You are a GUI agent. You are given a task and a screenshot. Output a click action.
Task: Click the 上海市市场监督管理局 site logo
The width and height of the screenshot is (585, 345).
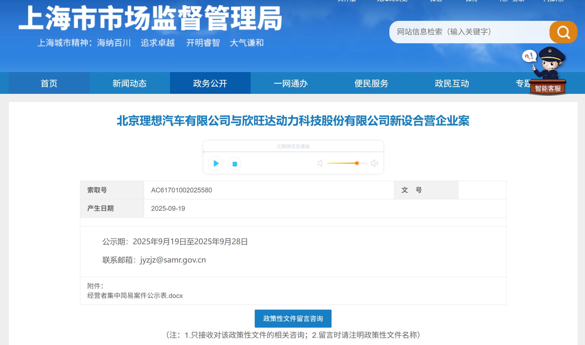[150, 19]
